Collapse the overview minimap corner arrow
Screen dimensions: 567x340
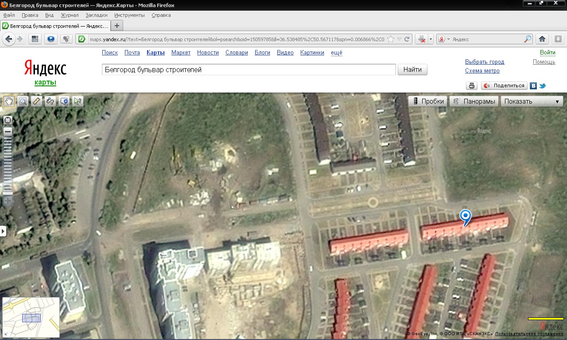(6, 333)
